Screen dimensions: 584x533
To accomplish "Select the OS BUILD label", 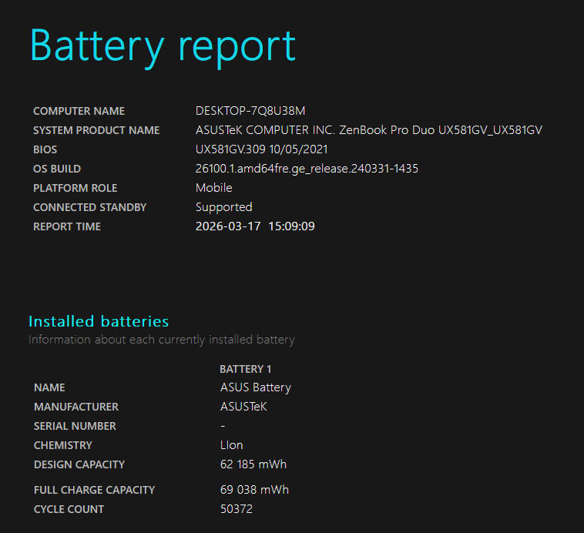I will click(x=57, y=169).
